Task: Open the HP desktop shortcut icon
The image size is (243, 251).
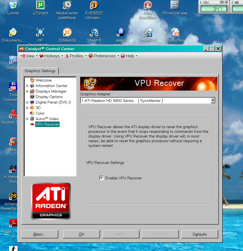Action: 40,32
